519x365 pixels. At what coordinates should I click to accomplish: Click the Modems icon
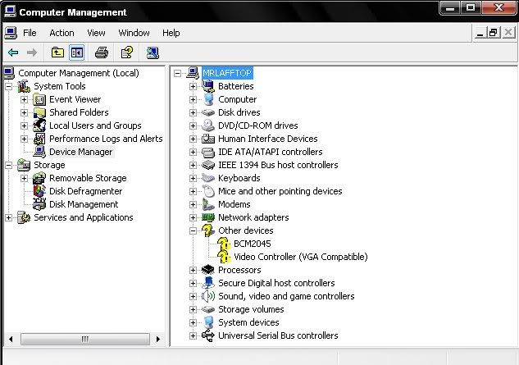(x=208, y=204)
